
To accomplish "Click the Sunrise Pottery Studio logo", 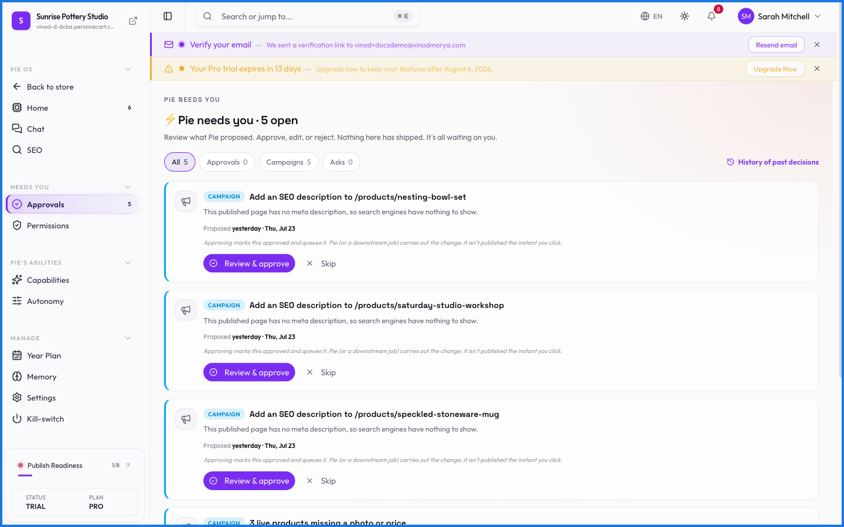I will (21, 21).
